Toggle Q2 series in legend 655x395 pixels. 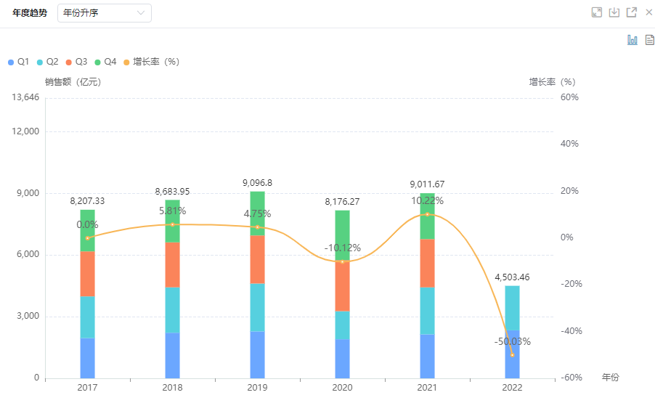coord(48,62)
